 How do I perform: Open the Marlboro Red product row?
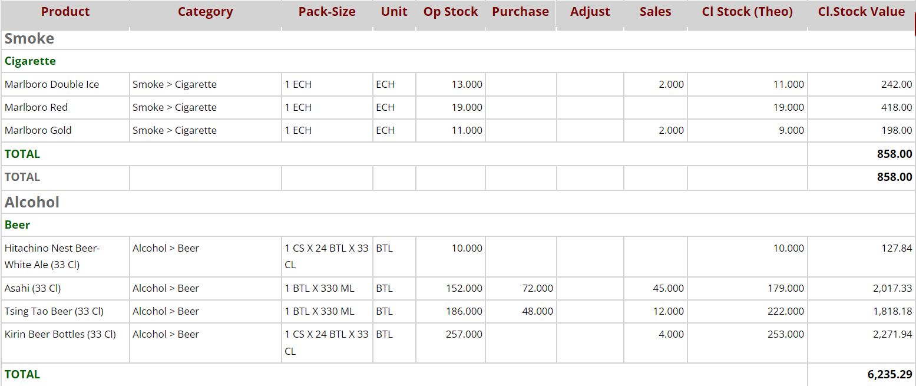click(x=36, y=107)
